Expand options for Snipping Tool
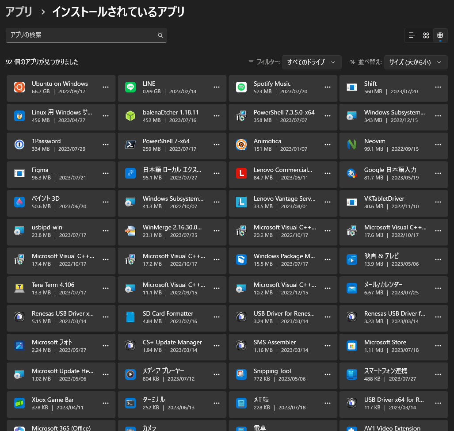The width and height of the screenshot is (454, 431). tap(328, 374)
